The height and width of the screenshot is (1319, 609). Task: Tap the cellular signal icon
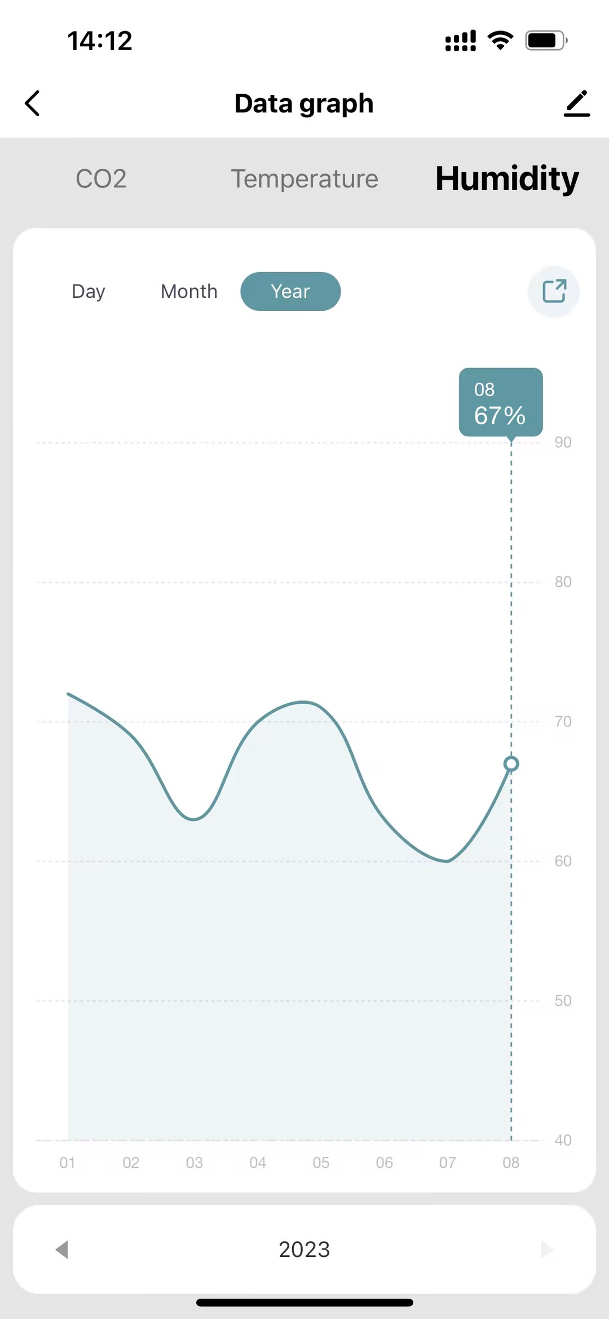[x=460, y=41]
